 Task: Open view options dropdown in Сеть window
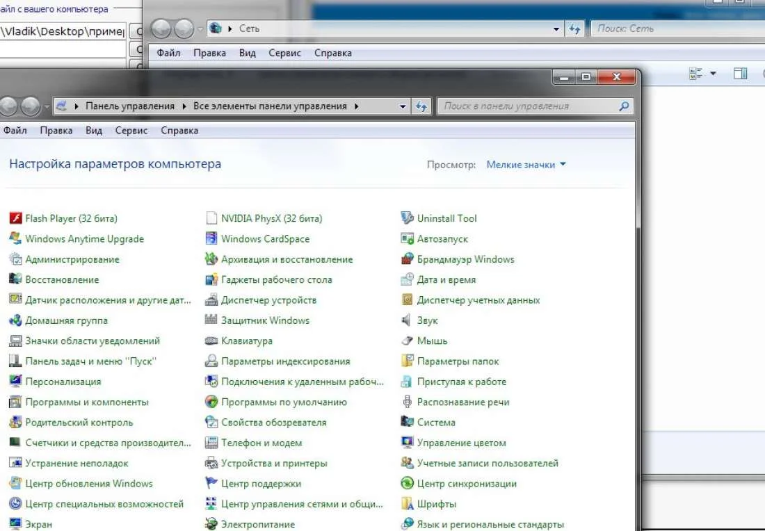click(x=713, y=74)
